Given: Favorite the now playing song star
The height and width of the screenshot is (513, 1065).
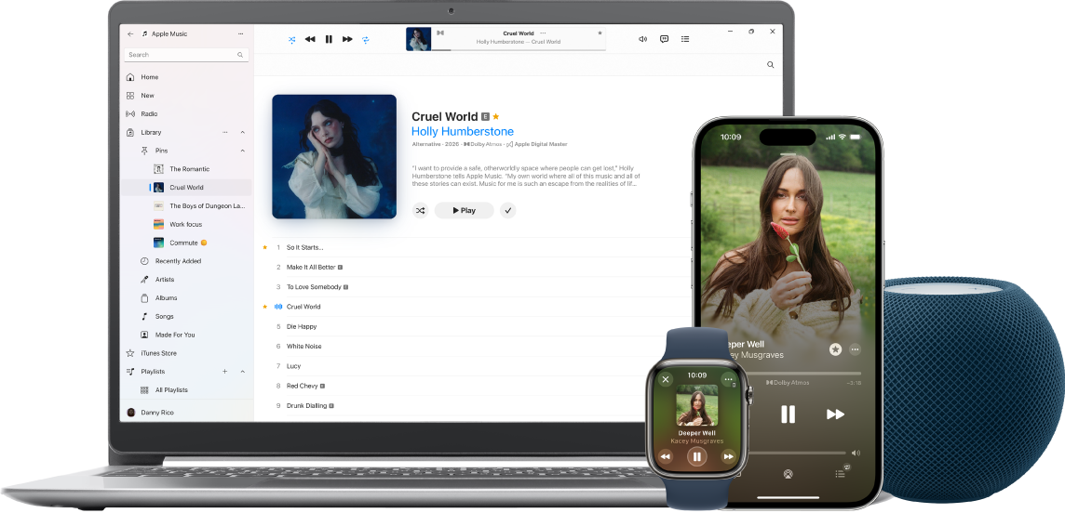Looking at the screenshot, I should [600, 33].
